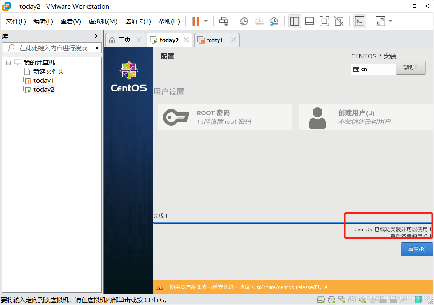Viewport: 434px width, 305px height.
Task: Enter full screen mode
Action: click(x=324, y=21)
